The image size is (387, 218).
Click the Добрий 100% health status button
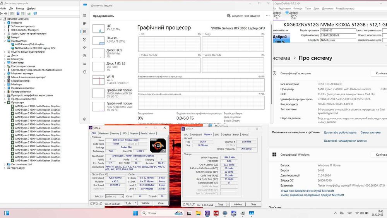point(281,38)
